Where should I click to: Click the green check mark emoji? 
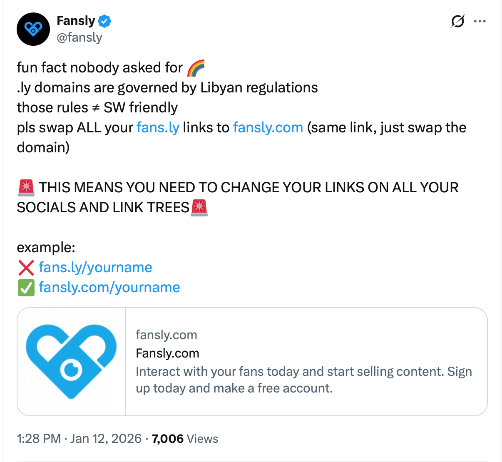point(26,288)
